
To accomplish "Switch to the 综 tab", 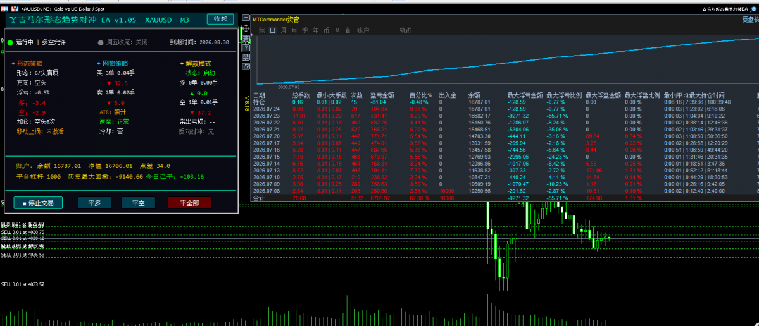I will coord(261,30).
